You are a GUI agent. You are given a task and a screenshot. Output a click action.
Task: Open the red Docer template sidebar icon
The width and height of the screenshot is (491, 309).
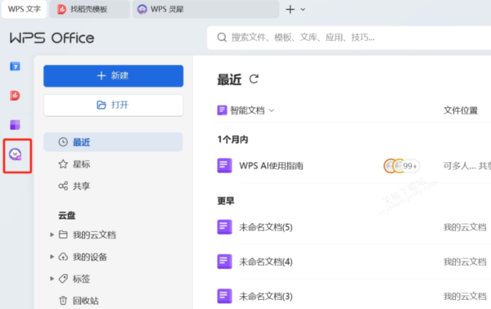[15, 96]
